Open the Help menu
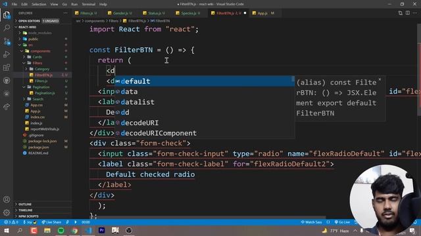 [103, 5]
